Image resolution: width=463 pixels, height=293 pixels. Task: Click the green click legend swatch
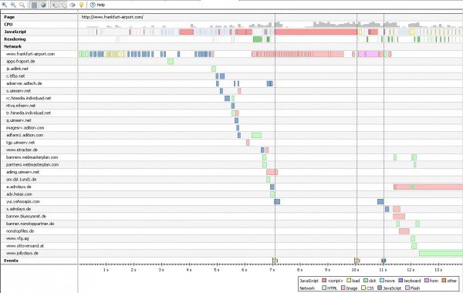tap(366, 281)
